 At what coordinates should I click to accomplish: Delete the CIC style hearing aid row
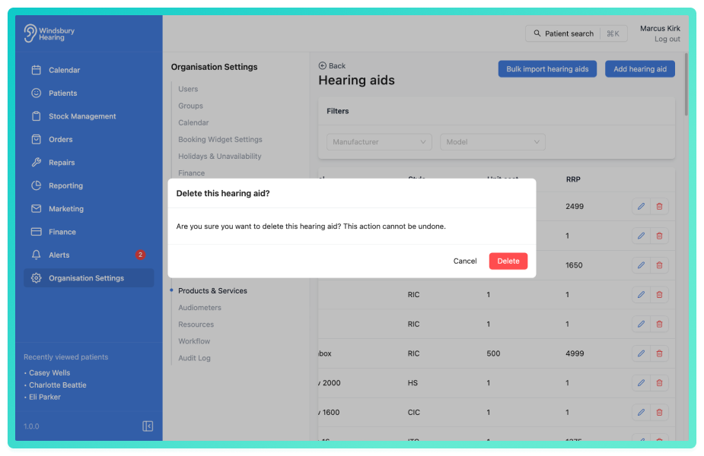click(659, 412)
